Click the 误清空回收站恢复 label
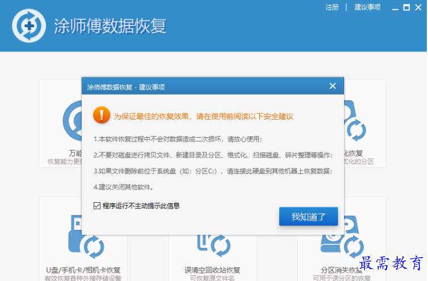The height and width of the screenshot is (281, 428). [212, 270]
